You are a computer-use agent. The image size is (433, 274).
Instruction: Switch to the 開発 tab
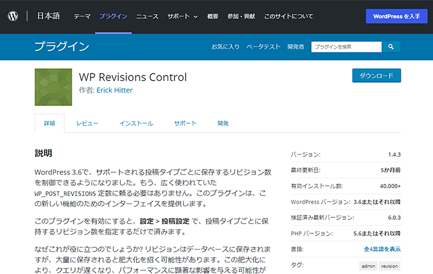[223, 123]
